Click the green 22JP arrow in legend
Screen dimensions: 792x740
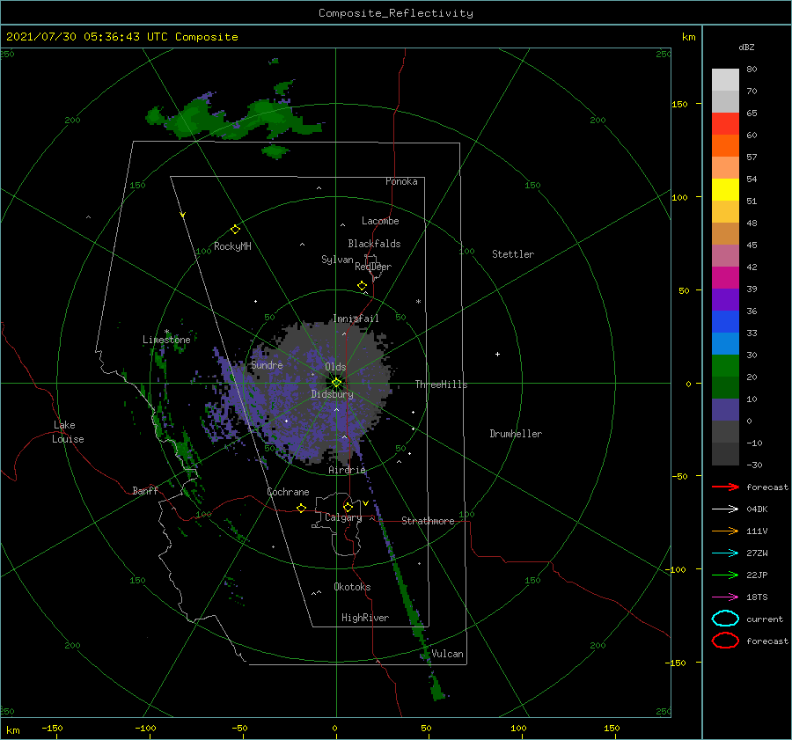725,575
